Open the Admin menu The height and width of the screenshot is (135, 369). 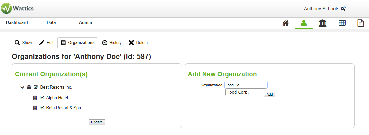[x=86, y=23]
